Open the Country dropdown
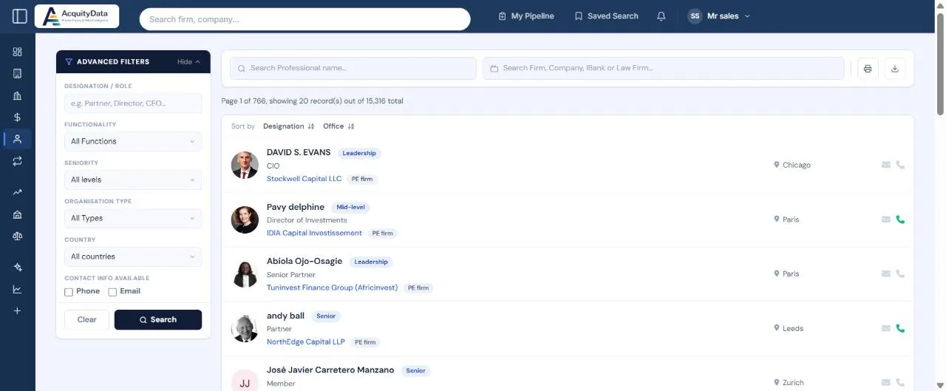The height and width of the screenshot is (391, 946). (x=133, y=256)
